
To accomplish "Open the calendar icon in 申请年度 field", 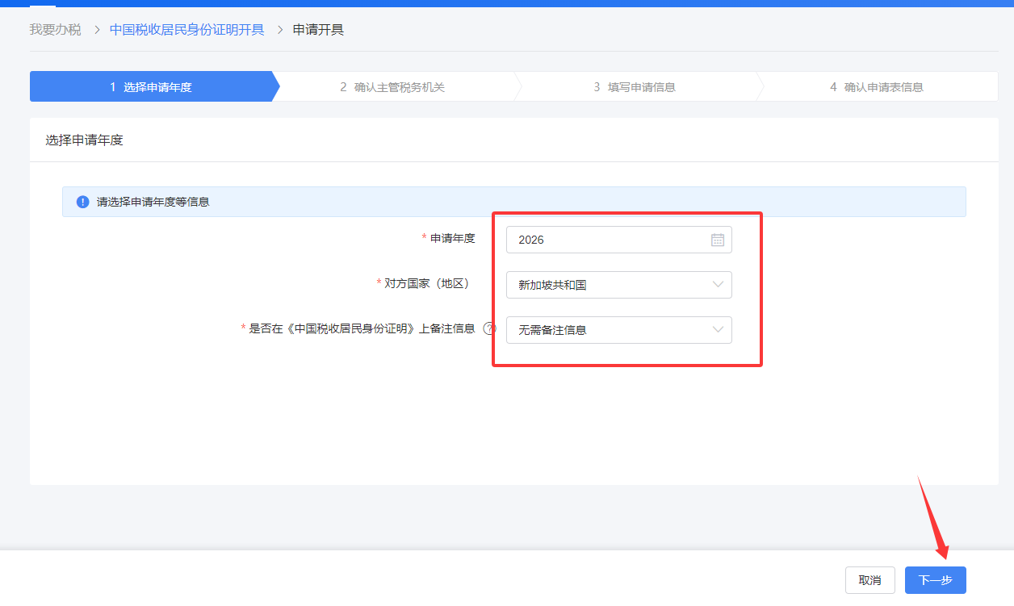I will coord(717,240).
